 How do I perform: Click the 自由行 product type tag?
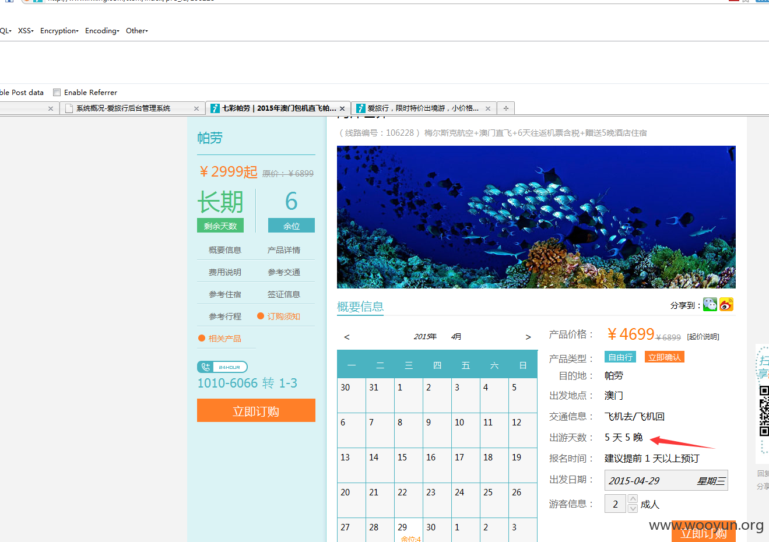point(620,357)
